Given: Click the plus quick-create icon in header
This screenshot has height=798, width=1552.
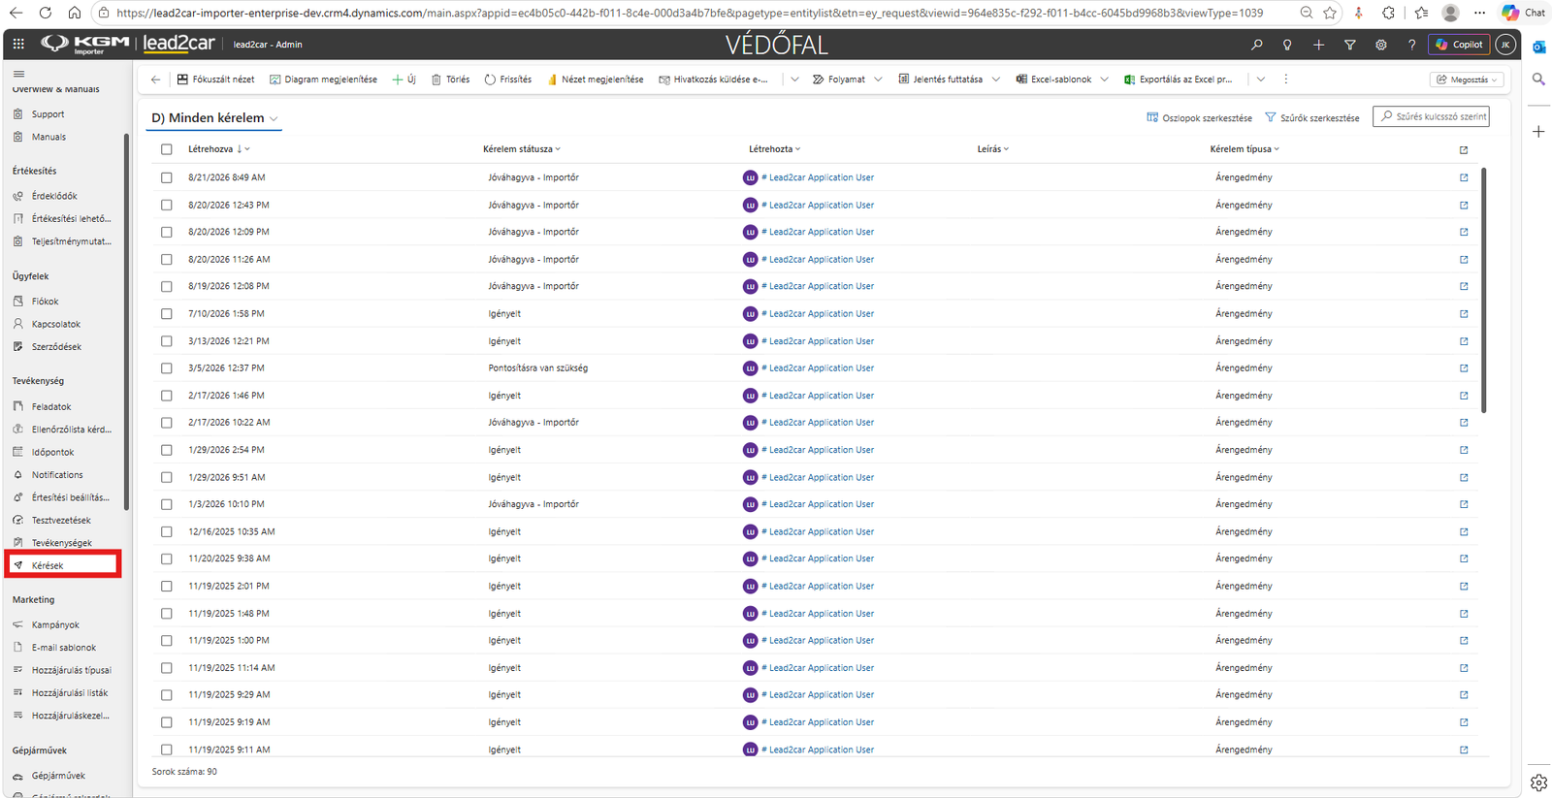Looking at the screenshot, I should (x=1318, y=45).
